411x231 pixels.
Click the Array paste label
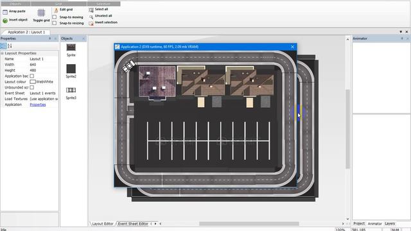point(17,12)
